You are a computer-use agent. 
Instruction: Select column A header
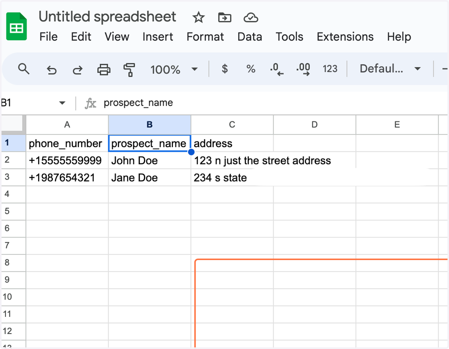[67, 124]
